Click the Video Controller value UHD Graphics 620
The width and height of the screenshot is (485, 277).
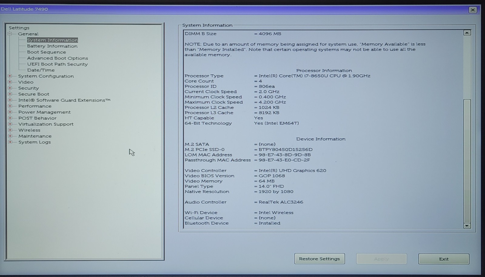(292, 171)
